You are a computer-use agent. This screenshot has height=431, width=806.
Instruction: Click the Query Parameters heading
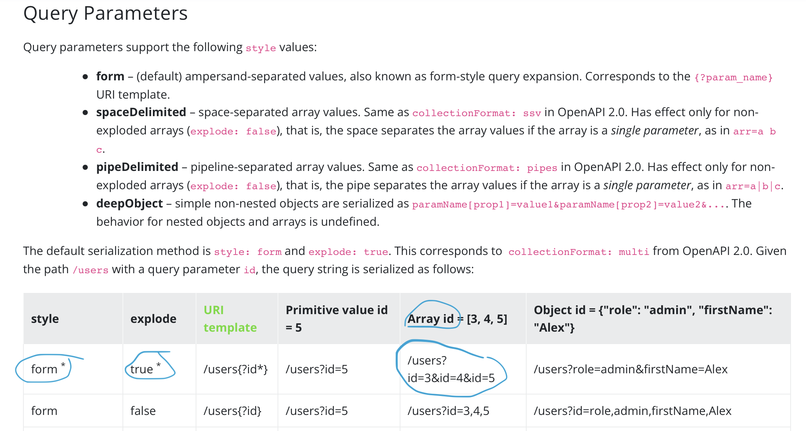(x=105, y=14)
